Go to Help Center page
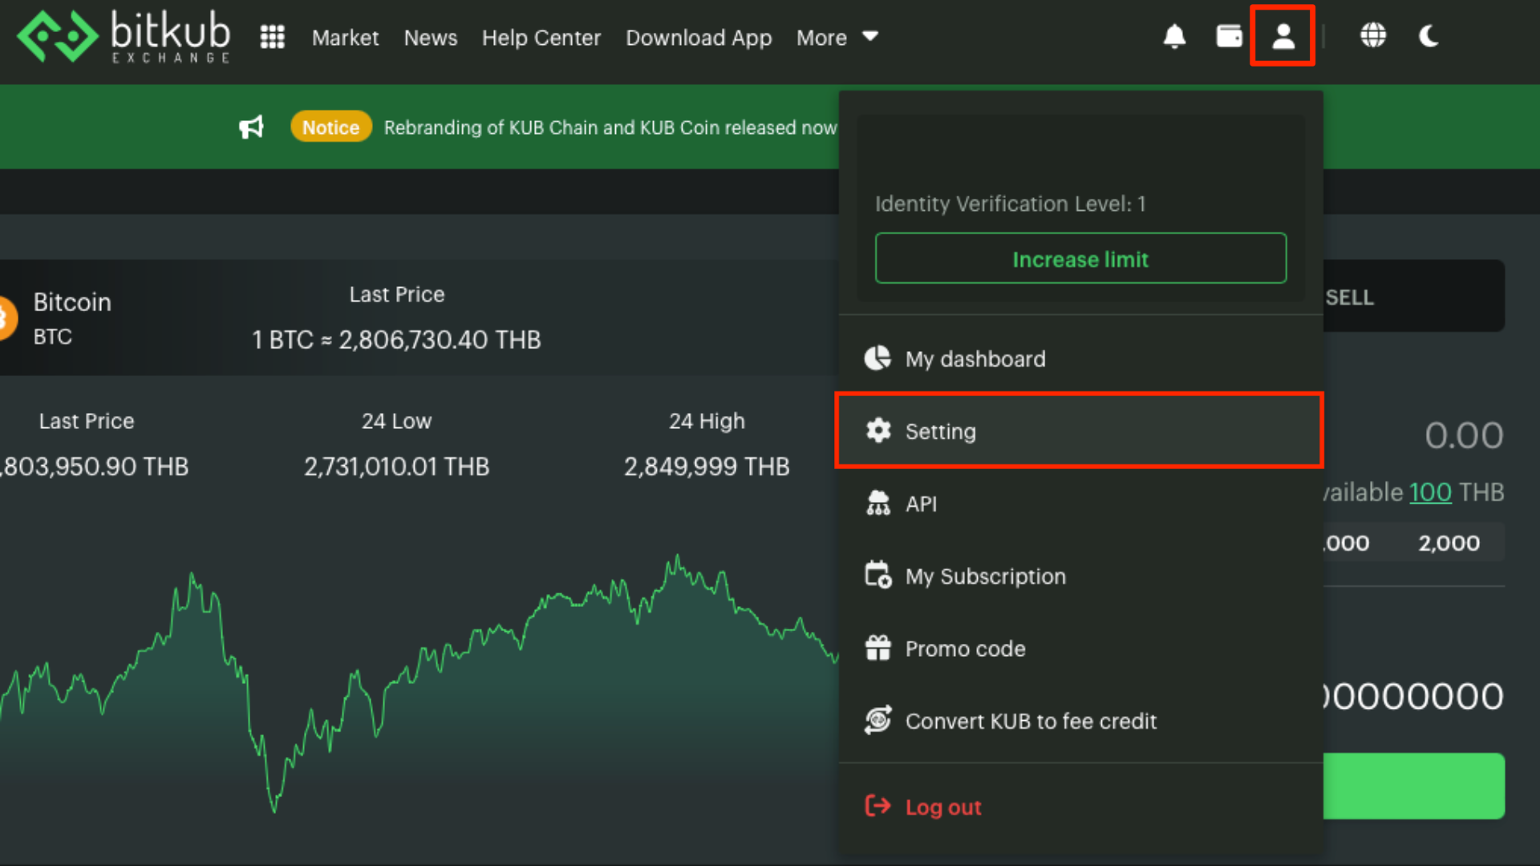Screen dimensions: 1540x866 pos(541,38)
